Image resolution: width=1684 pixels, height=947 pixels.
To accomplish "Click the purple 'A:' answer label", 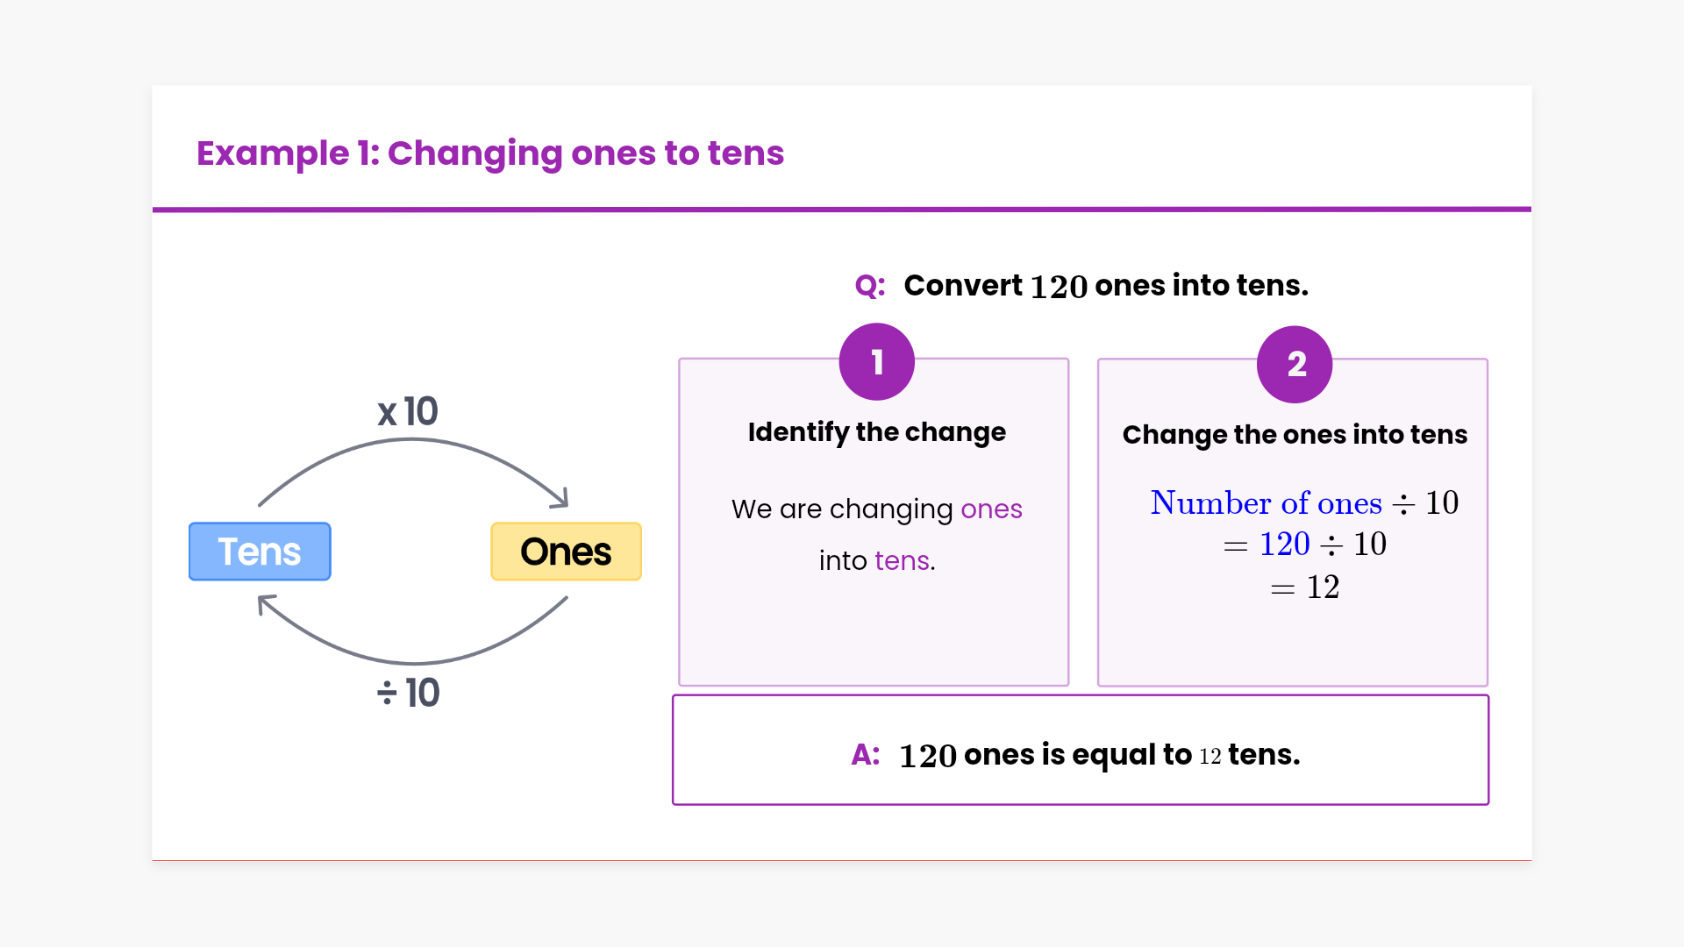I will click(x=865, y=755).
